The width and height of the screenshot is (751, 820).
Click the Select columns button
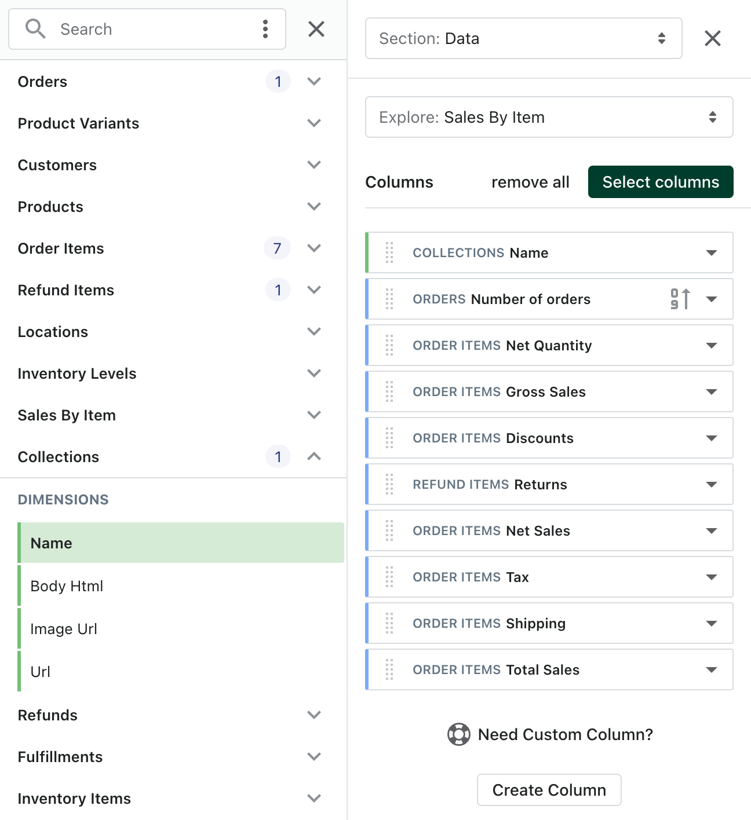pyautogui.click(x=661, y=182)
